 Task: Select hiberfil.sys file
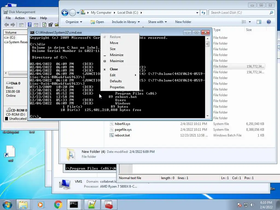[122, 124]
